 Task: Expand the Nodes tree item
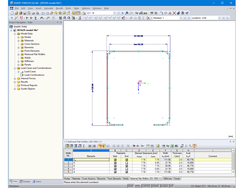point(18,37)
